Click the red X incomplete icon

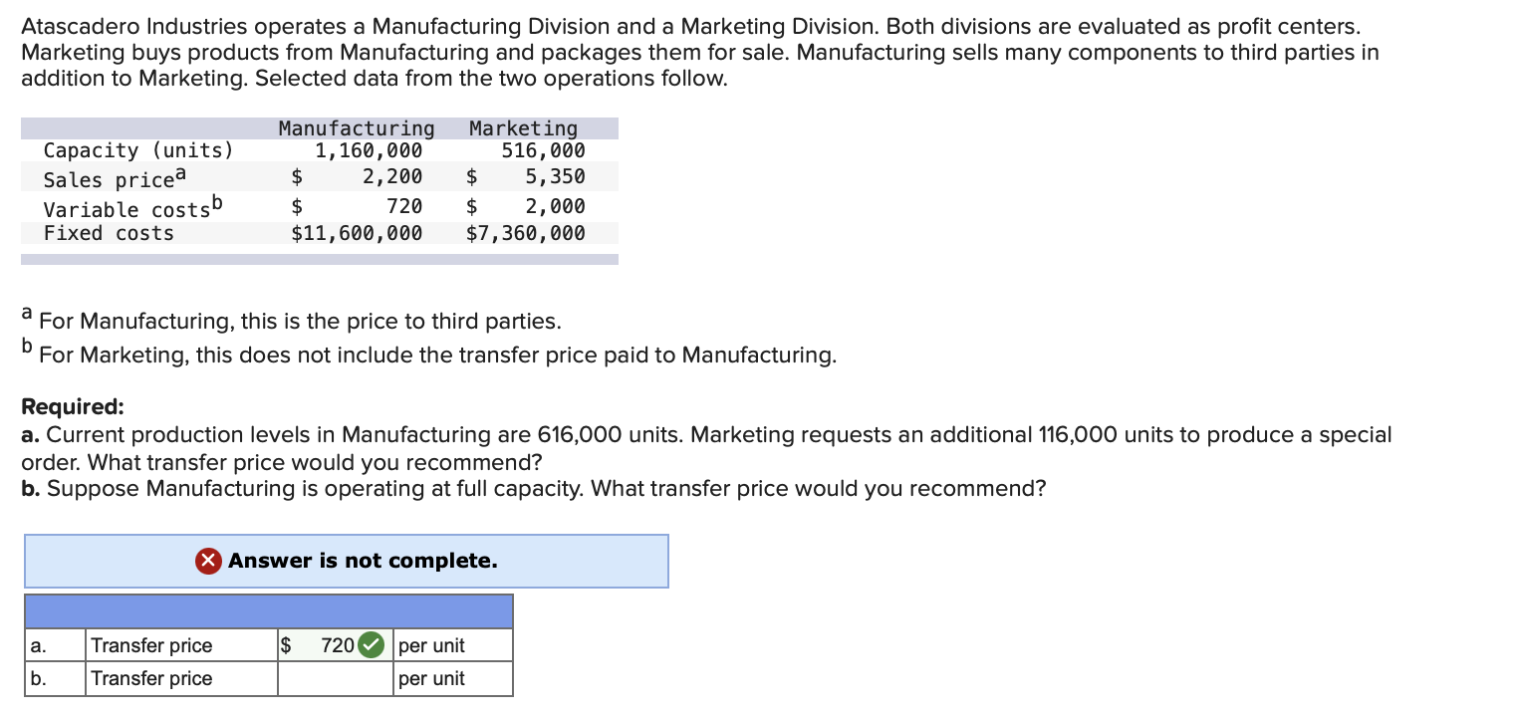(208, 561)
